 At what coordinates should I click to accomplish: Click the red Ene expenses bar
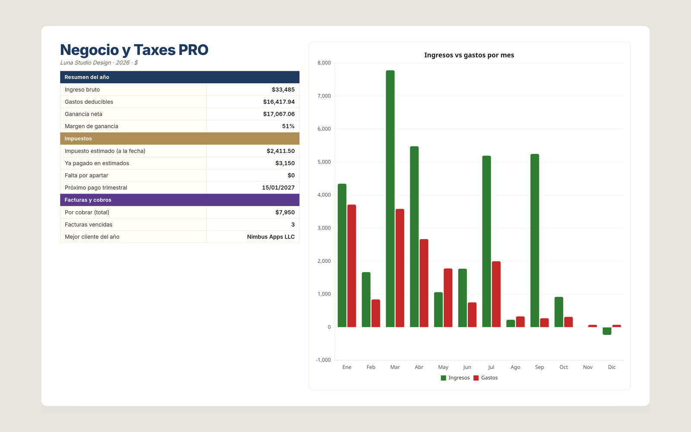click(x=352, y=266)
